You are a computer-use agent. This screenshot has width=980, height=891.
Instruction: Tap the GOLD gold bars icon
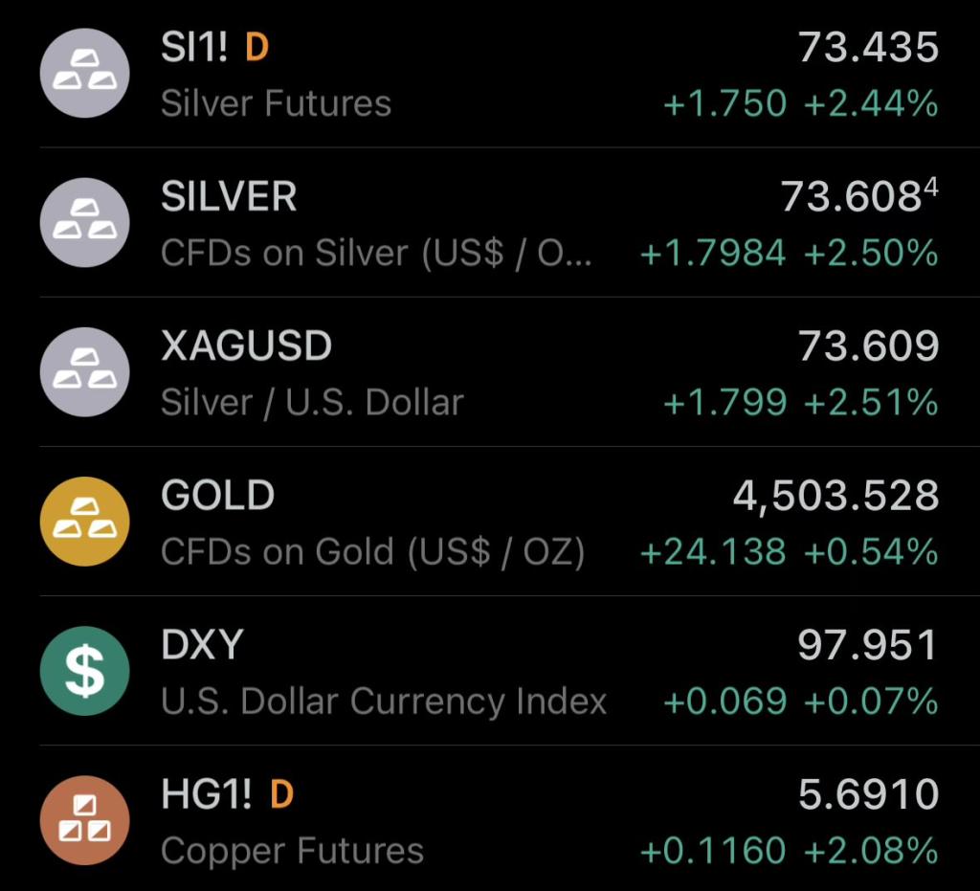click(x=84, y=522)
